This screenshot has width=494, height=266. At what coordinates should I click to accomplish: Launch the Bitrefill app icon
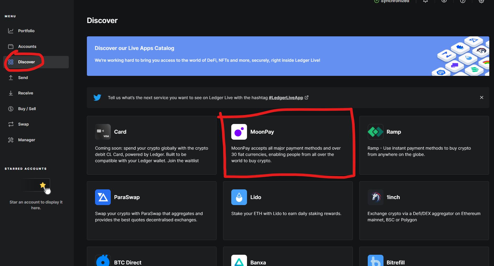pos(376,261)
